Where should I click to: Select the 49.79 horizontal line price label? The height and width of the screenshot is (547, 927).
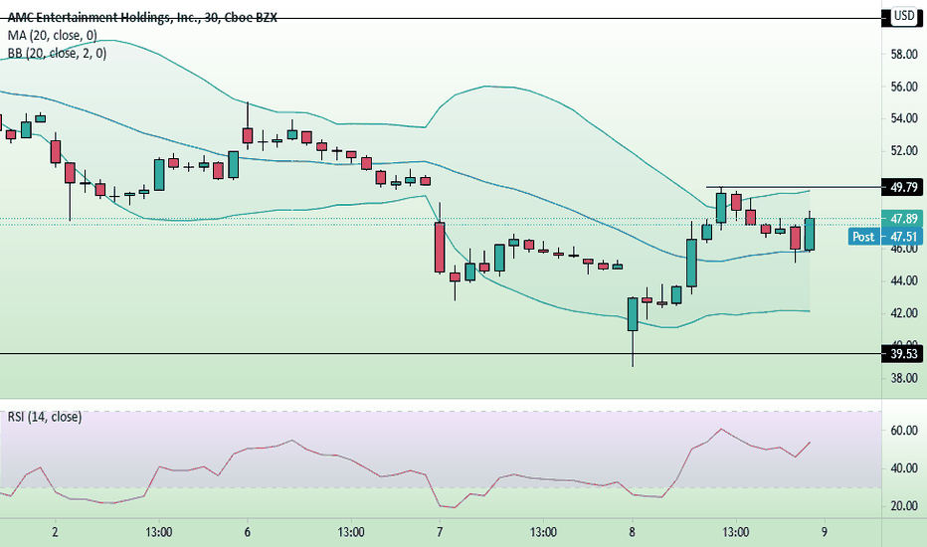[x=902, y=187]
